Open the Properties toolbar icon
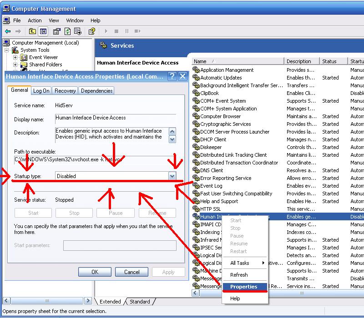This screenshot has width=364, height=318. pyautogui.click(x=56, y=31)
